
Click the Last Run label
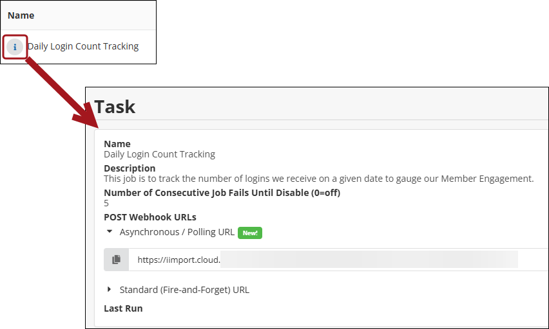pyautogui.click(x=123, y=308)
